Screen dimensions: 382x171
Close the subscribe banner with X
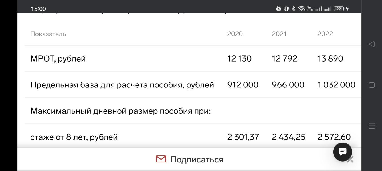point(351,160)
